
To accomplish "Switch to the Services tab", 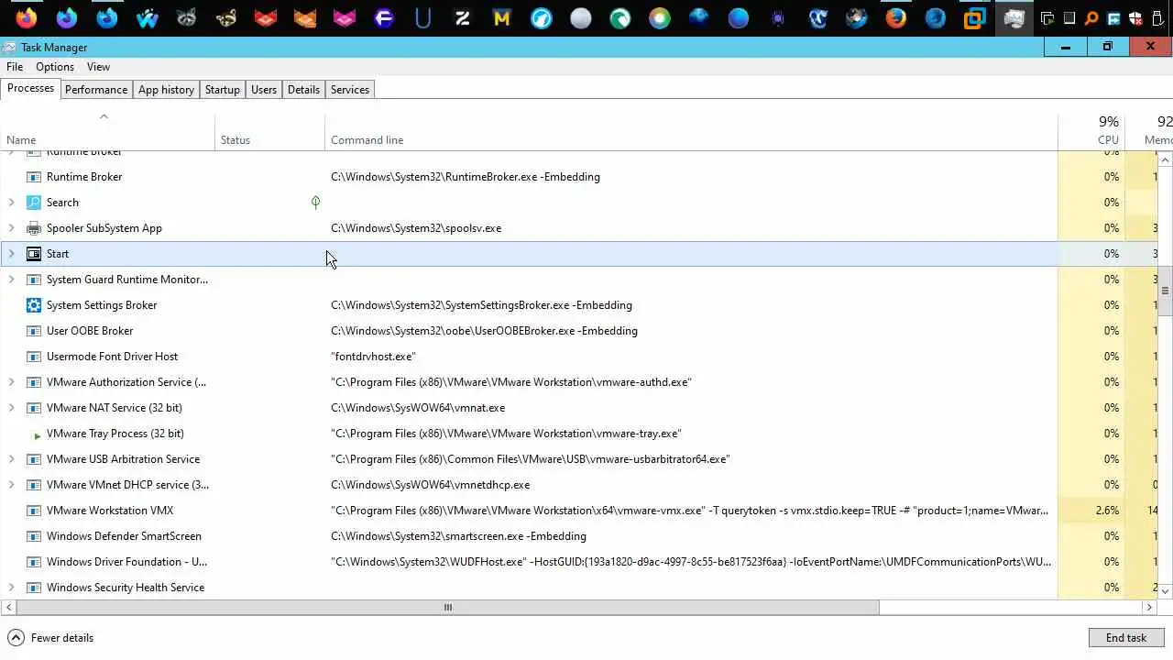I will (x=350, y=90).
